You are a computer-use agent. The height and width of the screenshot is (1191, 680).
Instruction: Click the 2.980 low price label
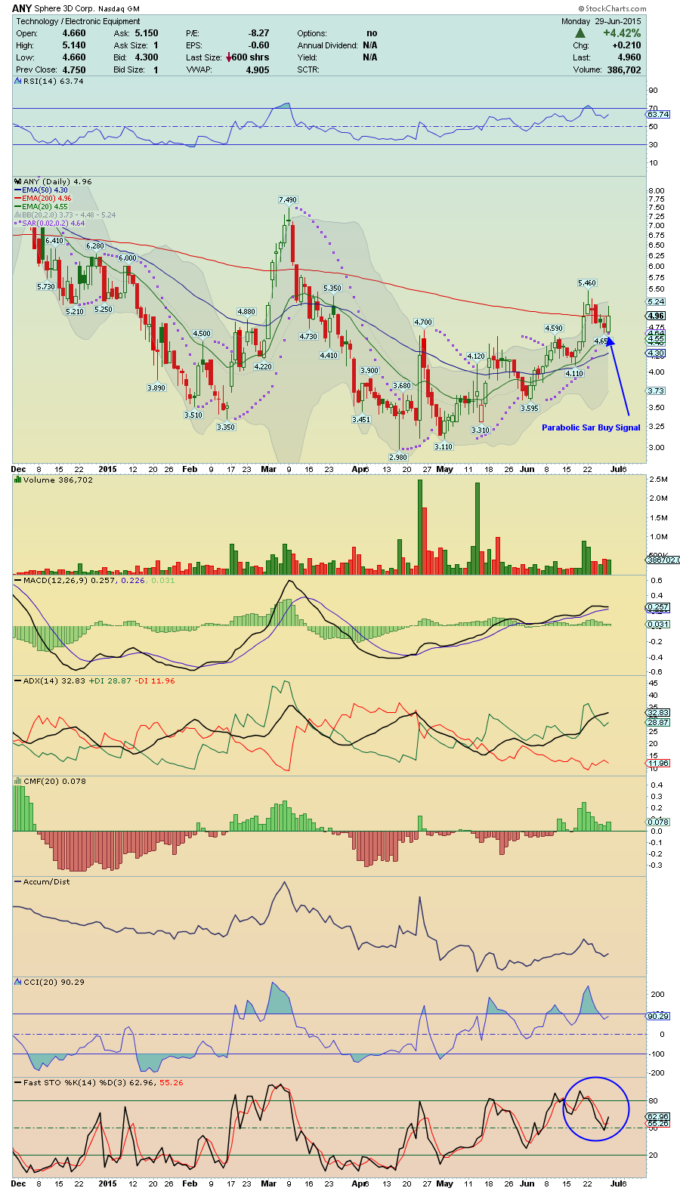[397, 458]
